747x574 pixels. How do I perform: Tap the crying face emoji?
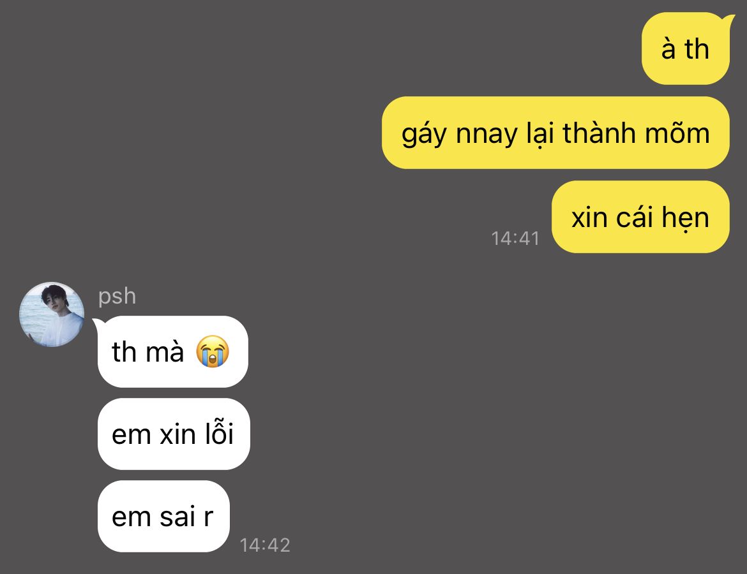click(x=213, y=351)
